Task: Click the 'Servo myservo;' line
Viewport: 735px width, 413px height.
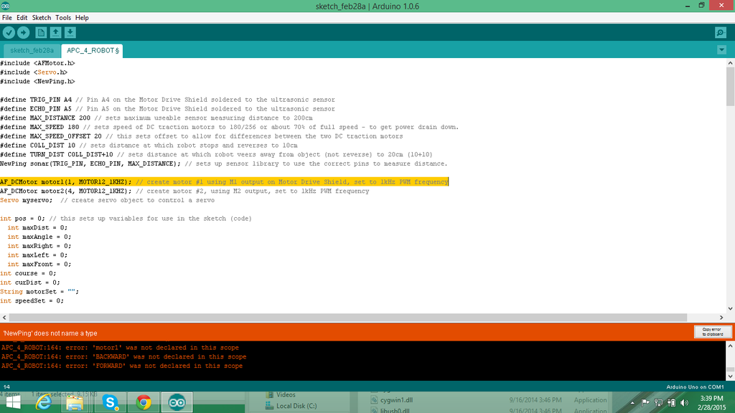Action: tap(108, 200)
